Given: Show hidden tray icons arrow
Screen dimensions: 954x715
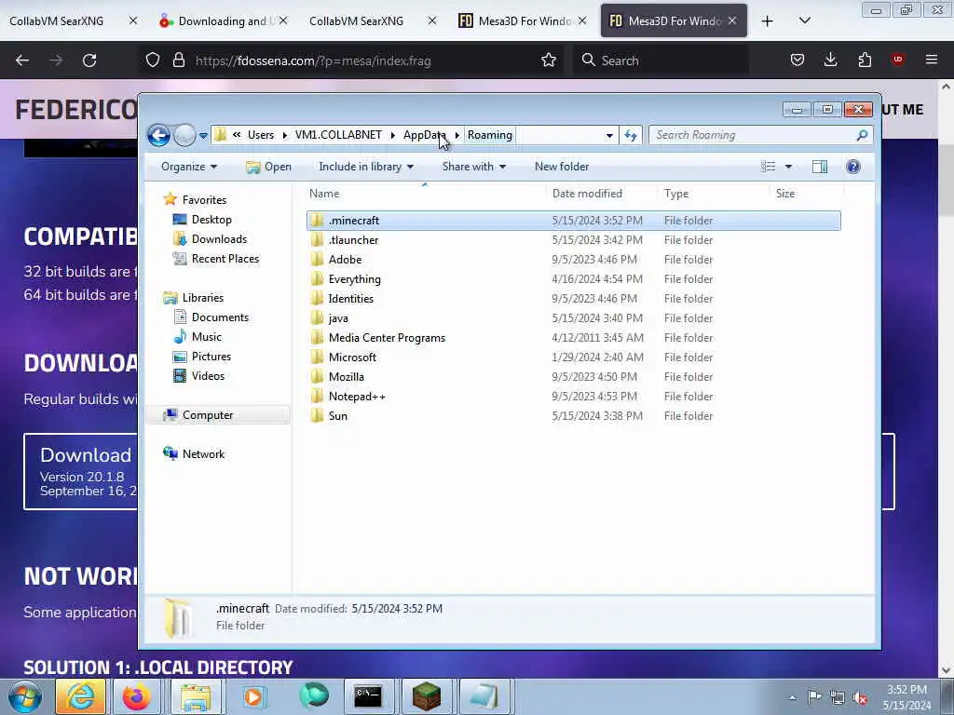Looking at the screenshot, I should coord(792,697).
